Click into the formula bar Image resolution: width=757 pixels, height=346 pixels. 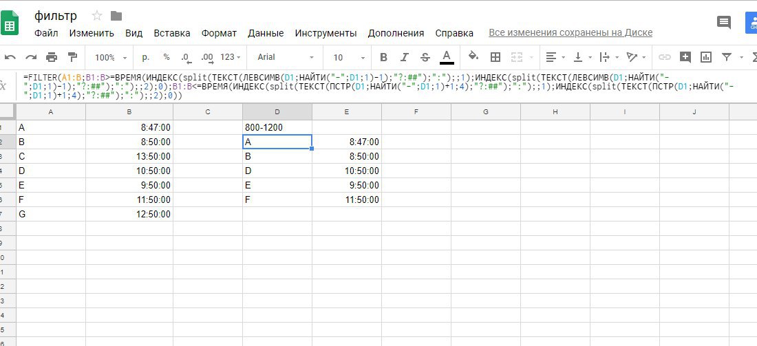point(386,86)
